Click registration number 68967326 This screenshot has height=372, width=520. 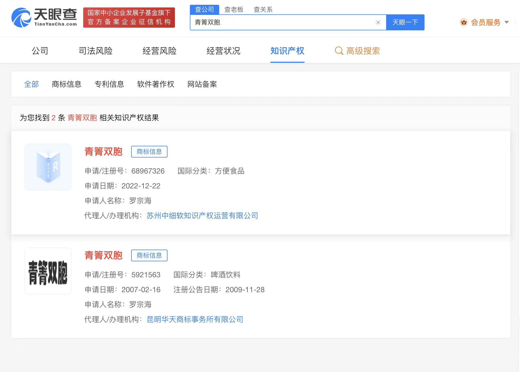[x=148, y=171]
